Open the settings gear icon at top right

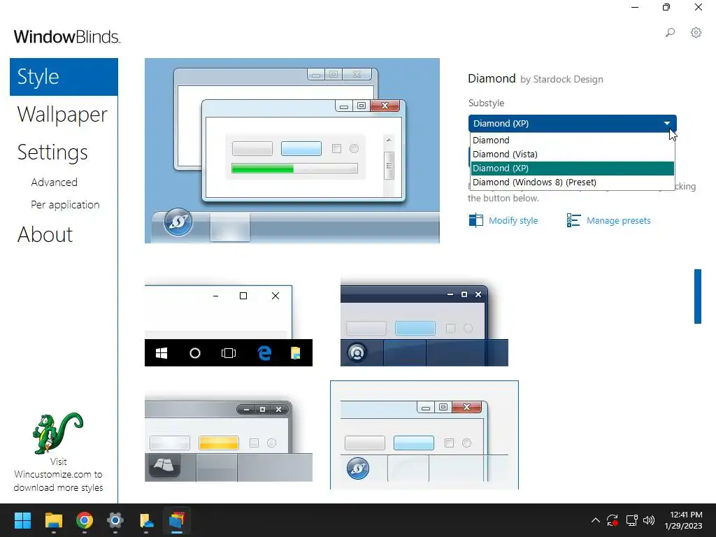click(x=696, y=32)
